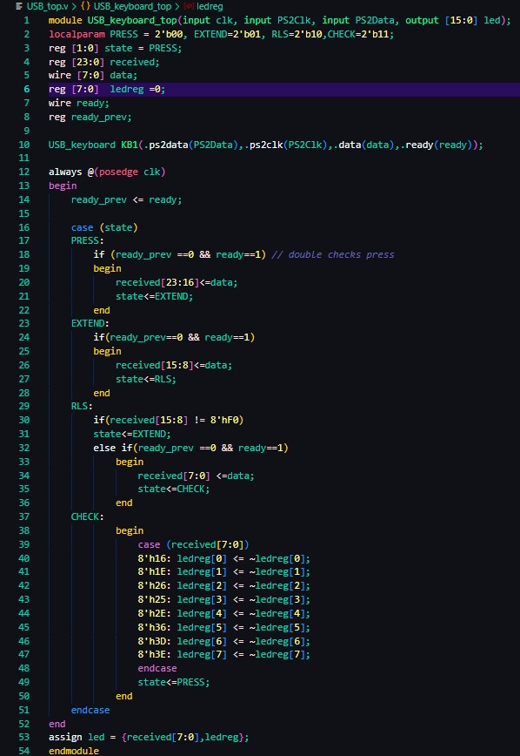Screen dimensions: 520x756
Task: Click the 'RLS:' case label
Action: coord(82,406)
